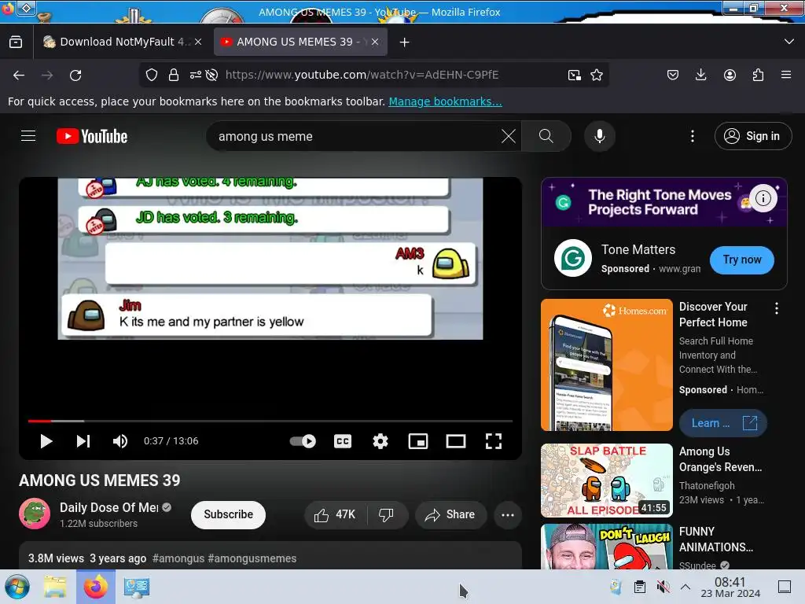Open Homes.com ad thumbnail
Viewport: 805px width, 604px height.
tap(607, 365)
